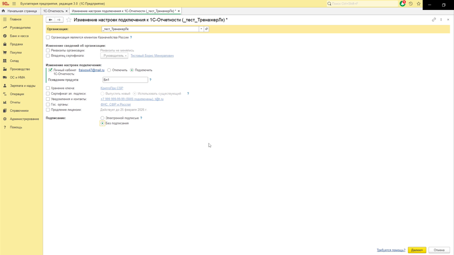This screenshot has width=454, height=255.
Task: Click the Отмена button
Action: 439,250
